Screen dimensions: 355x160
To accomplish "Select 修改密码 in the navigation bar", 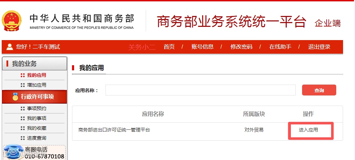I will [241, 47].
